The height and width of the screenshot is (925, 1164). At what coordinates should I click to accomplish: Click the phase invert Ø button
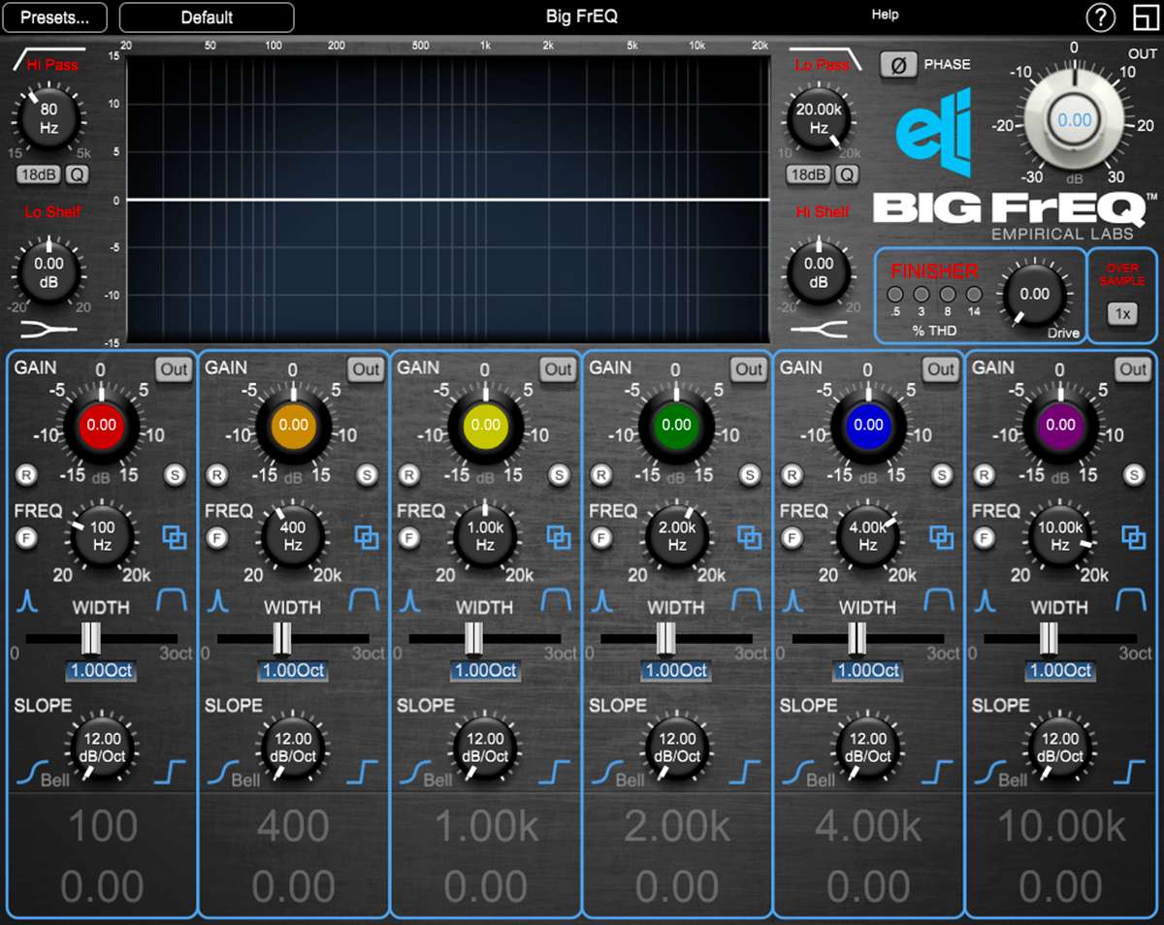(x=898, y=65)
